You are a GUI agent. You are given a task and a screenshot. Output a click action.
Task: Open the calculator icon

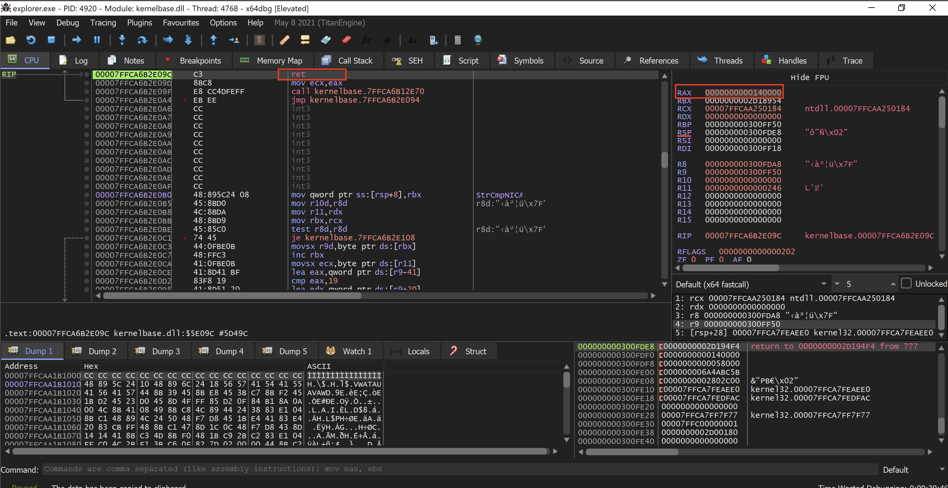[457, 40]
